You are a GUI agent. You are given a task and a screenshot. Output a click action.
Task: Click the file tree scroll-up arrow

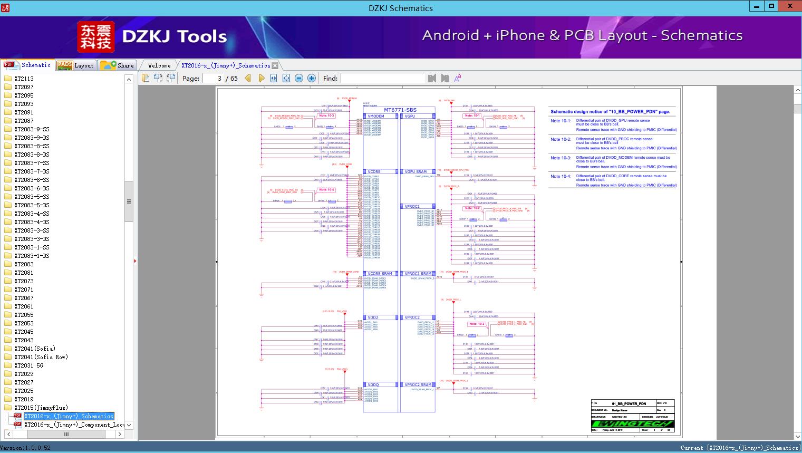129,79
